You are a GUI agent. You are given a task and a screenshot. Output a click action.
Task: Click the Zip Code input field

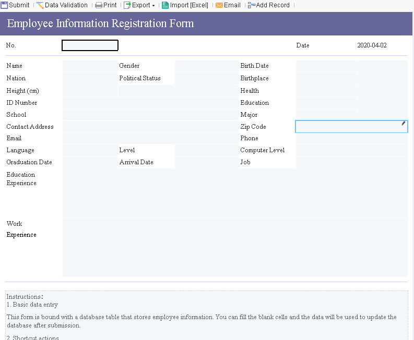click(x=351, y=127)
